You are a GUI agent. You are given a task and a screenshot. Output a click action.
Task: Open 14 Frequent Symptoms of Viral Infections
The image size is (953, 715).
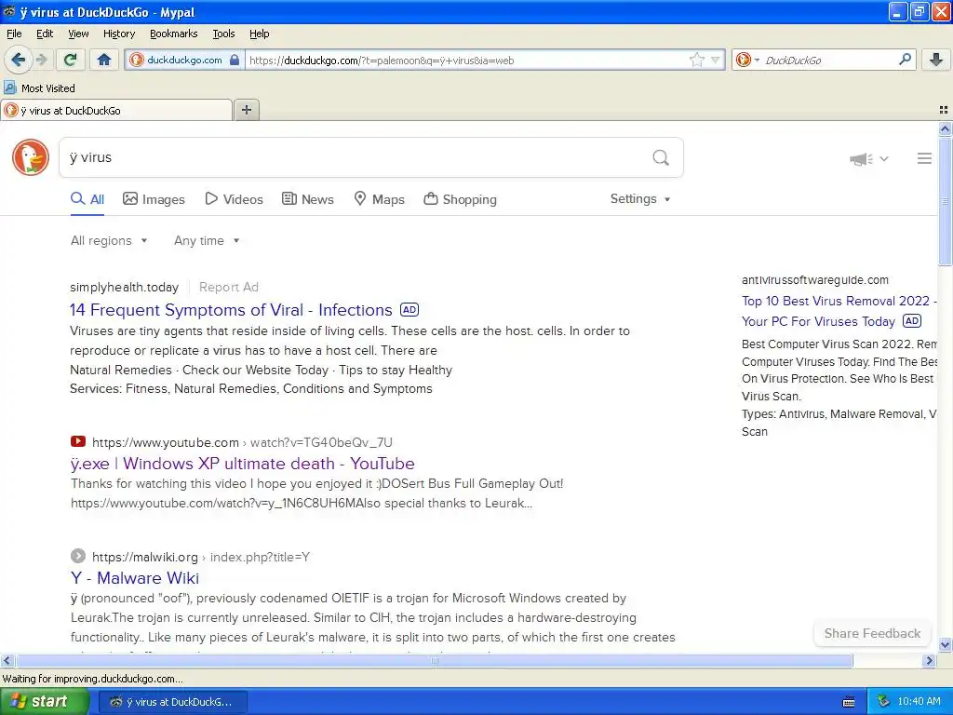coord(231,310)
